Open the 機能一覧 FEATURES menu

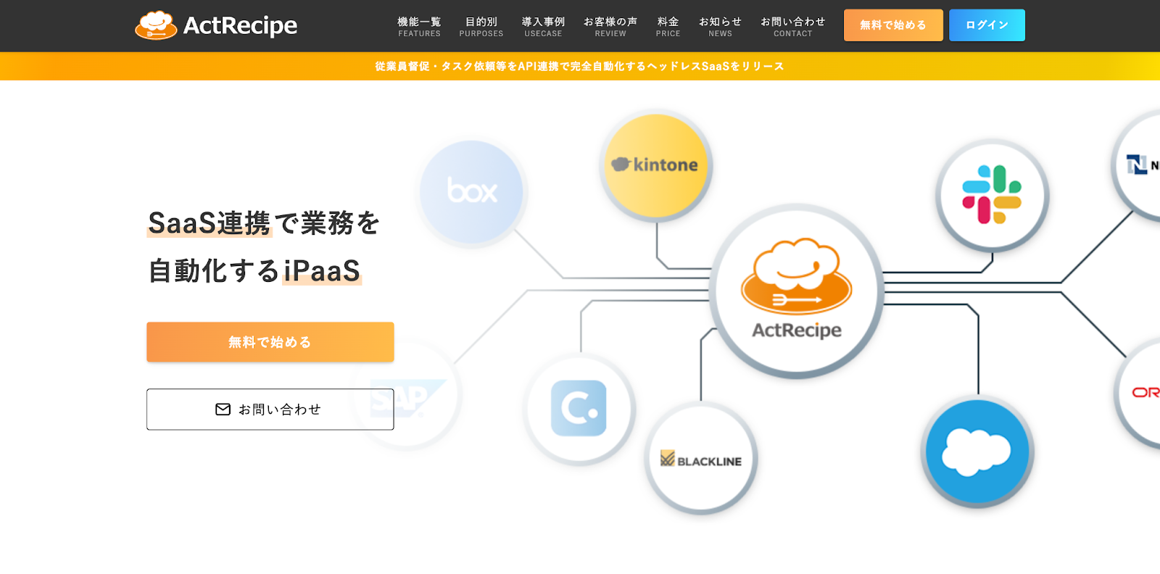[419, 26]
